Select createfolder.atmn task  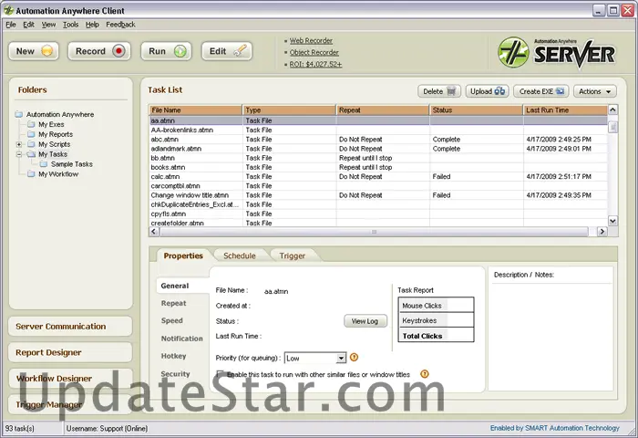(378, 223)
